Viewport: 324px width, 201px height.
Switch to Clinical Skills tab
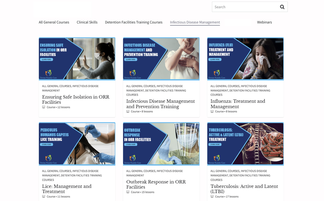(x=87, y=22)
